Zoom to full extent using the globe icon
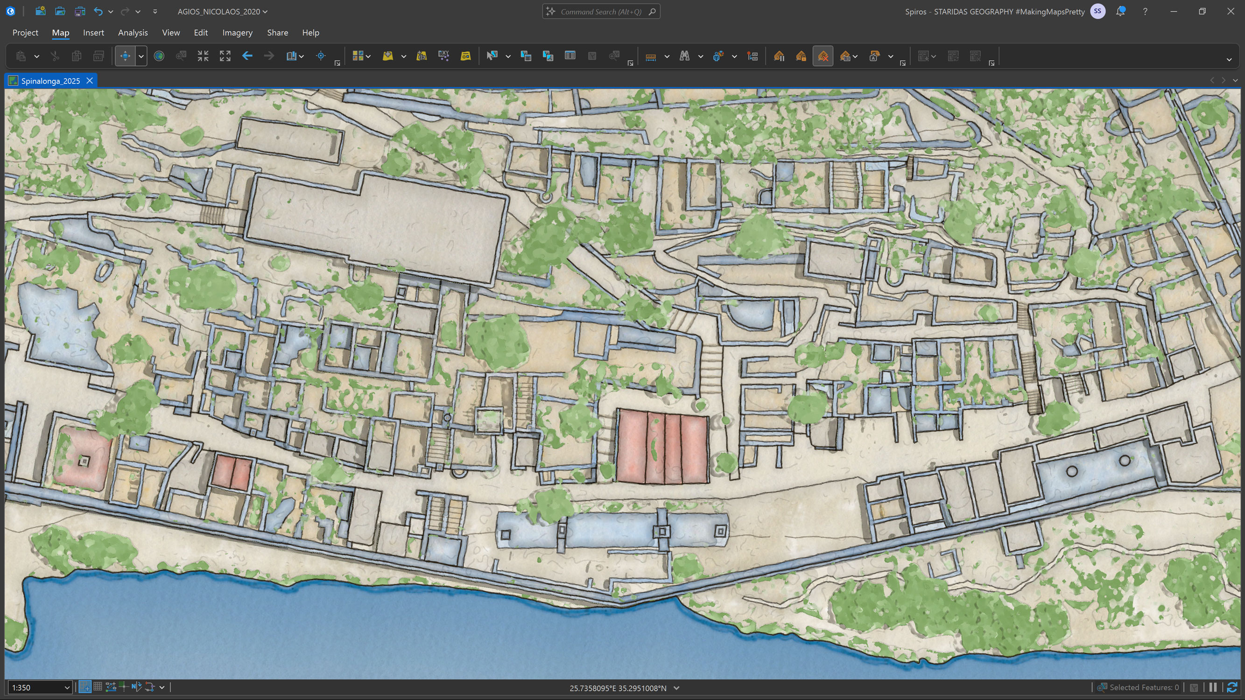Image resolution: width=1245 pixels, height=700 pixels. coord(160,56)
